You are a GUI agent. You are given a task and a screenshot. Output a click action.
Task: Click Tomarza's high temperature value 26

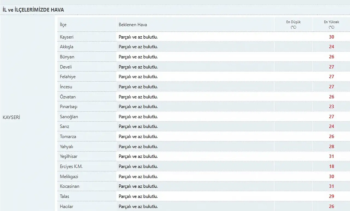click(331, 136)
